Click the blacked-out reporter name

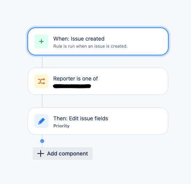tap(72, 86)
